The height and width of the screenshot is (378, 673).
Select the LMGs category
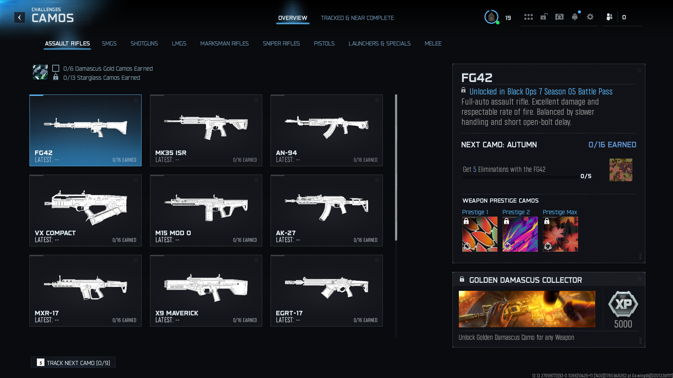(x=179, y=43)
